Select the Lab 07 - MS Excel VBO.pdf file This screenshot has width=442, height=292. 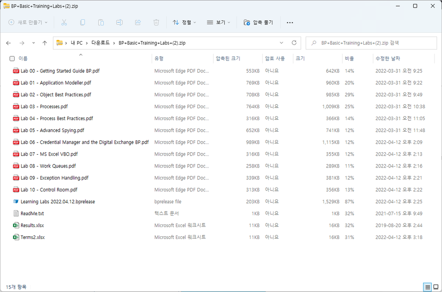click(x=49, y=154)
